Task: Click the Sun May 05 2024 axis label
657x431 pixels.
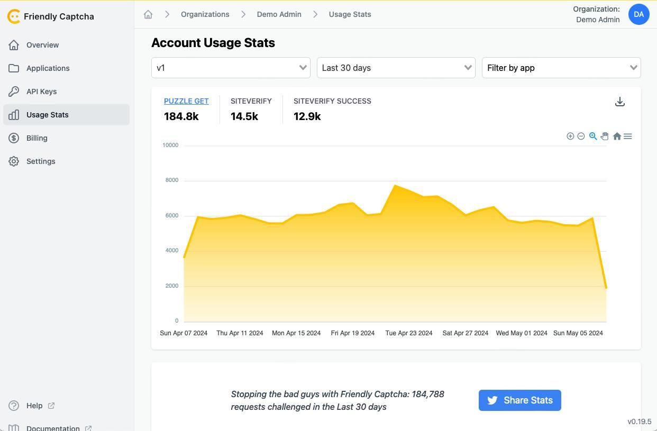Action: point(578,333)
